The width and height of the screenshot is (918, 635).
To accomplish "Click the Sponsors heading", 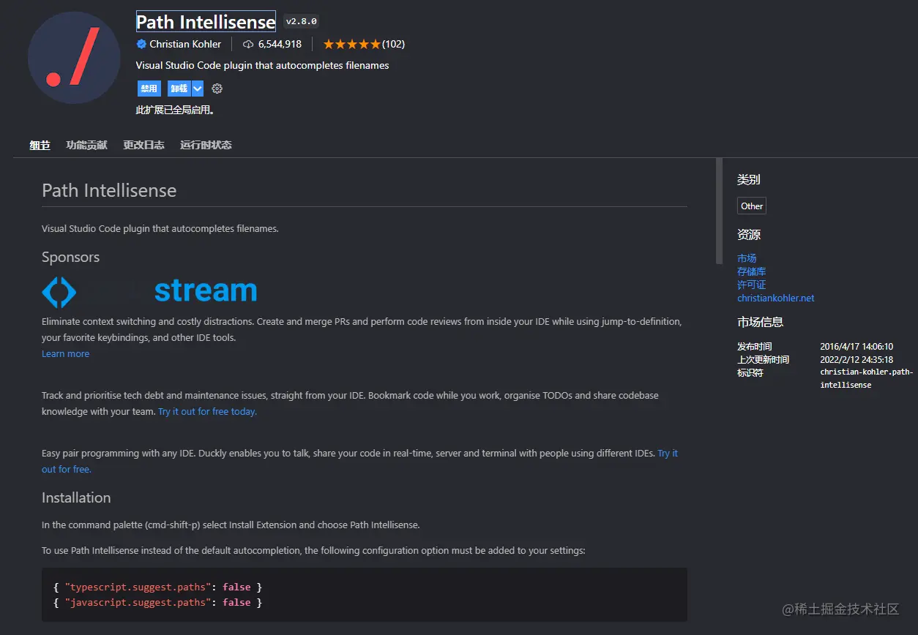I will 70,257.
